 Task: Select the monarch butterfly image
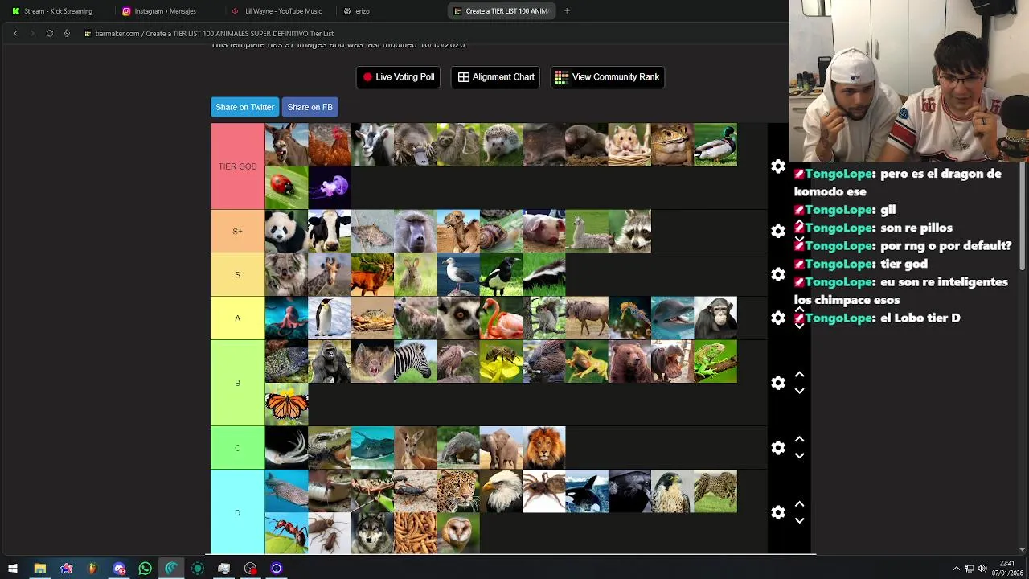286,404
